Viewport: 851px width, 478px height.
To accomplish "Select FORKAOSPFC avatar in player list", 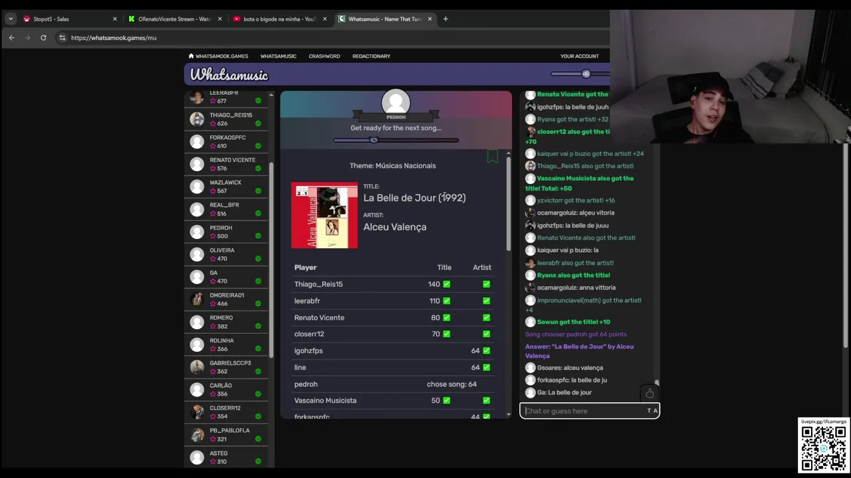I will click(x=197, y=141).
